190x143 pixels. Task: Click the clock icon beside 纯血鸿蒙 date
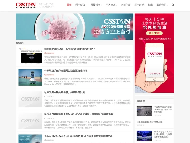45,53
